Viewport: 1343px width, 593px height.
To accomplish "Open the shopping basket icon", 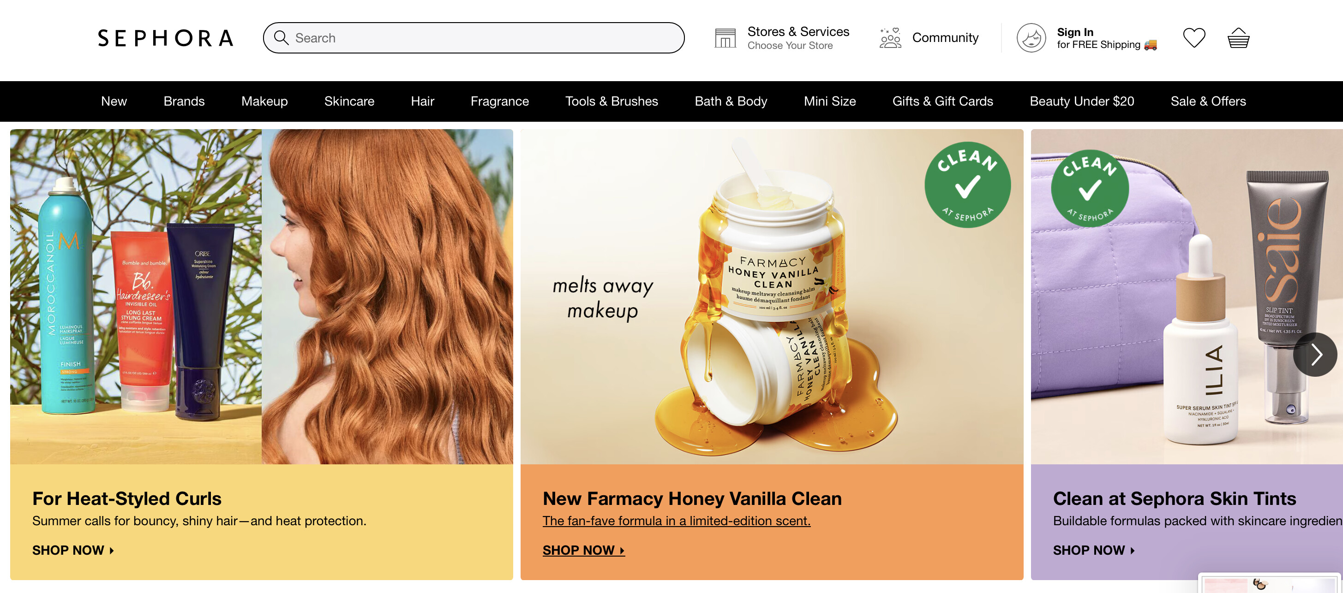I will (x=1238, y=38).
